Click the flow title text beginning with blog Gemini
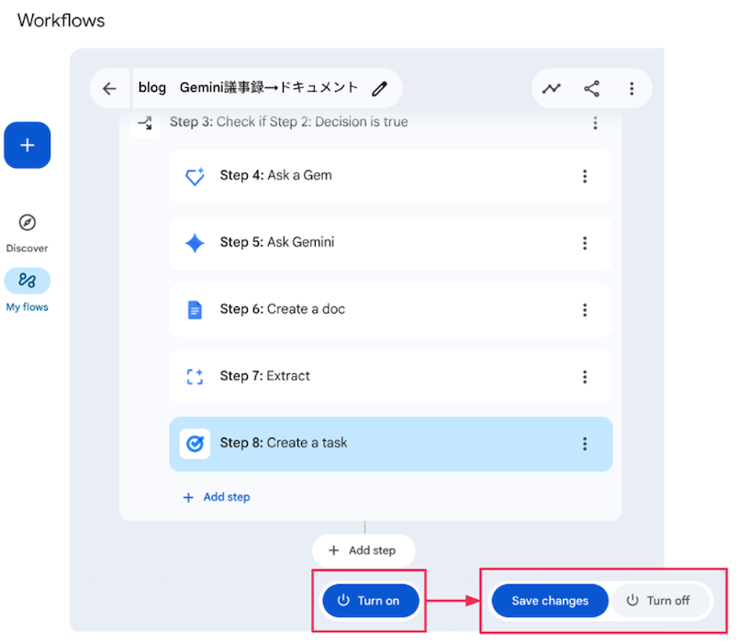The image size is (738, 643). 248,88
